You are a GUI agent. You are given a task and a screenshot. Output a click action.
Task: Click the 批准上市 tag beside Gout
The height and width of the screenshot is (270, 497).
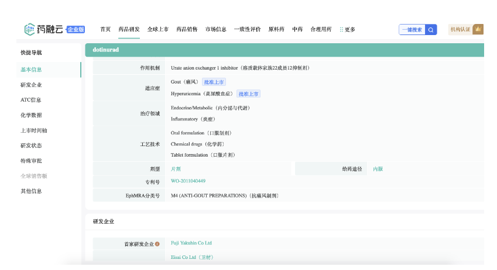point(214,82)
